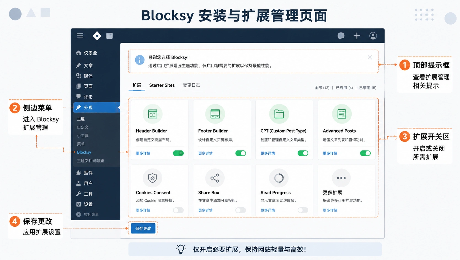The width and height of the screenshot is (460, 260).
Task: Open 更多详情 for CPT Custom Post Type
Action: click(x=268, y=153)
